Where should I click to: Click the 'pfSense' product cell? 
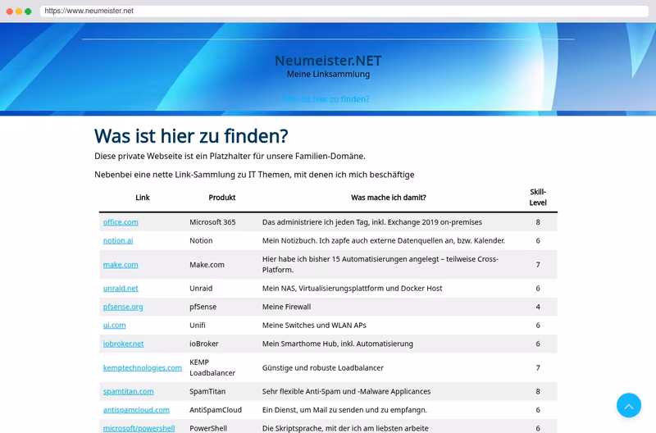(203, 307)
